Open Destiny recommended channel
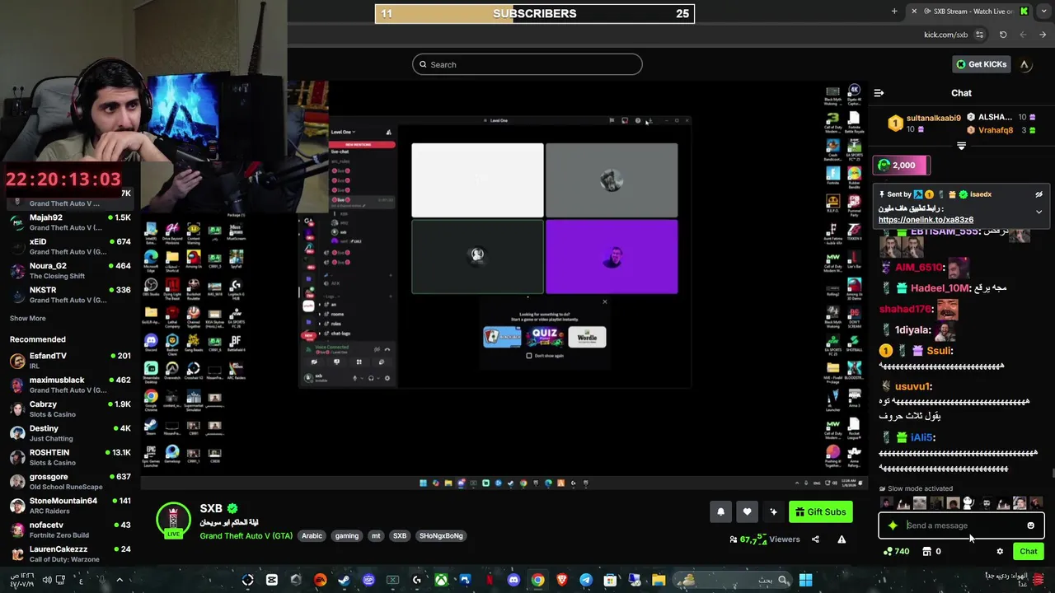1055x593 pixels. tap(70, 433)
